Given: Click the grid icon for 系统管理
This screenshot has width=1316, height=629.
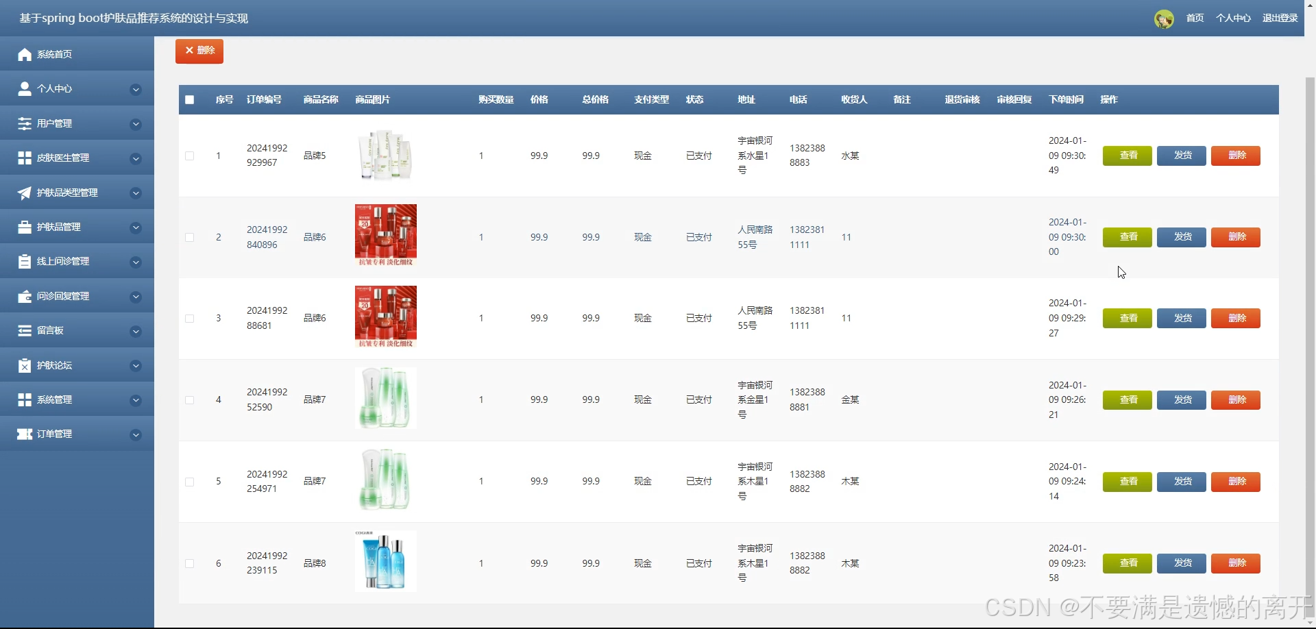Looking at the screenshot, I should coord(25,399).
